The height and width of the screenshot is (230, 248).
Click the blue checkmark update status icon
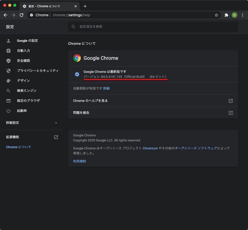pos(77,74)
